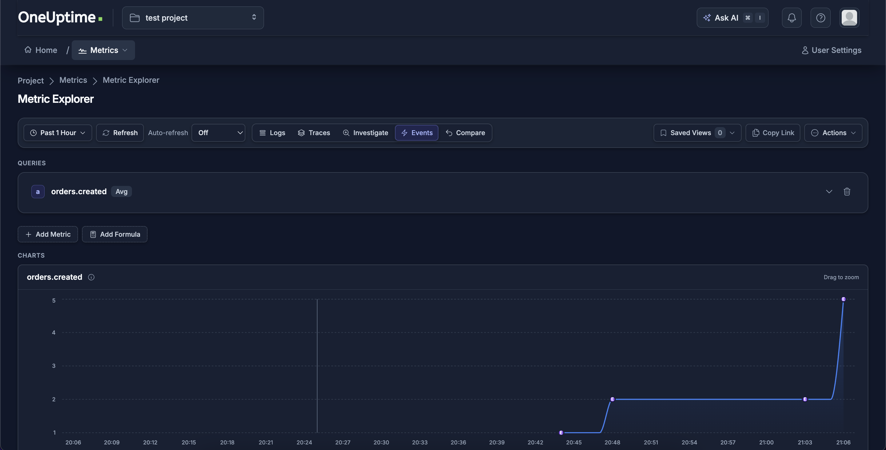Click the clock icon in Past 1 Hour

(x=33, y=133)
